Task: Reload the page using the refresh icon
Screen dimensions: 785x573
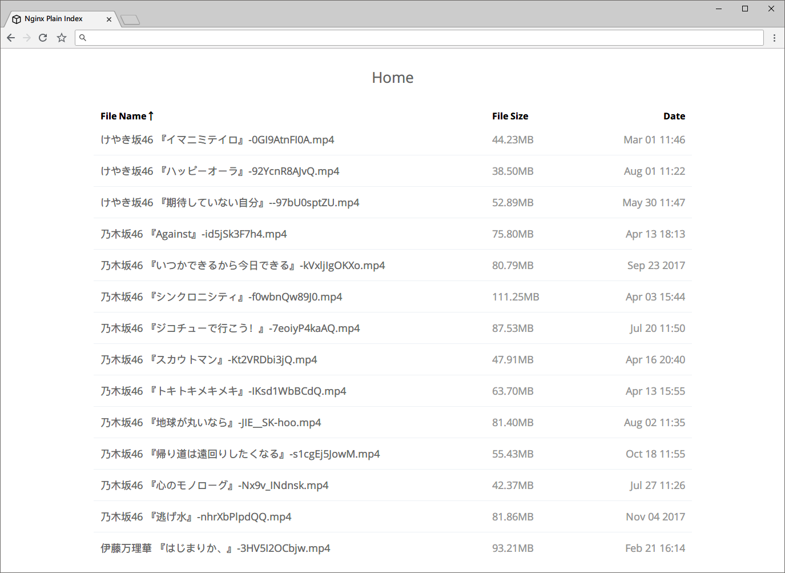Action: [43, 38]
